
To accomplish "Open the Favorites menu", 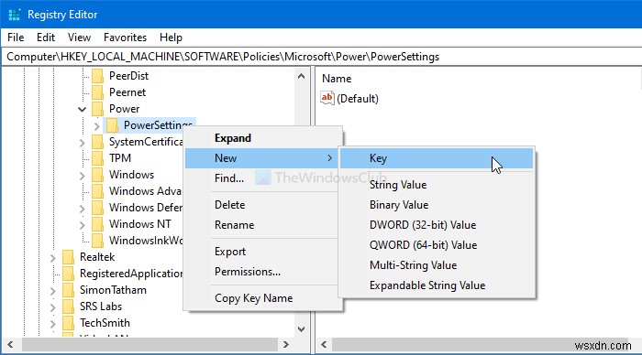I will pos(125,38).
